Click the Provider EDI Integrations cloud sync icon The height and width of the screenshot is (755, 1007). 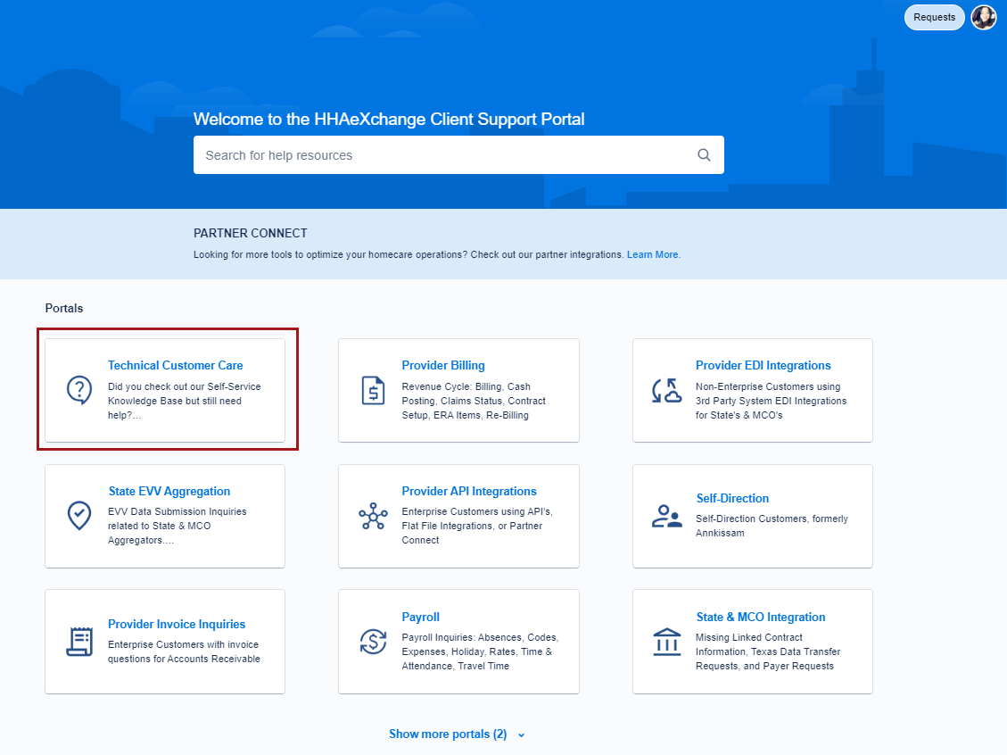coord(666,390)
